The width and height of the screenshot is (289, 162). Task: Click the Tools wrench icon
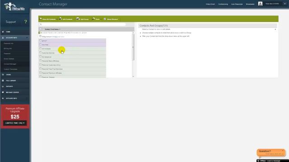point(93,19)
